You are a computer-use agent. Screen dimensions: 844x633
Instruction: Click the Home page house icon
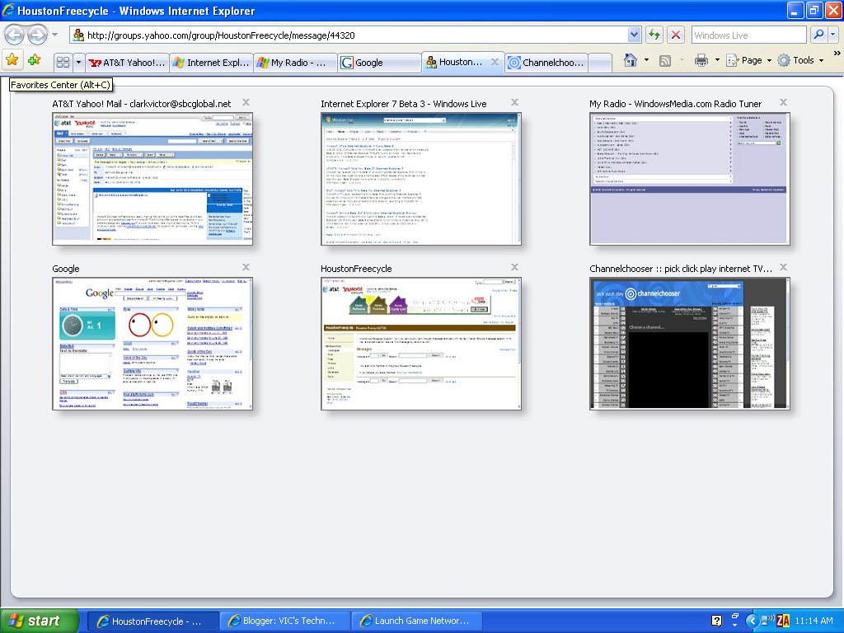click(631, 60)
